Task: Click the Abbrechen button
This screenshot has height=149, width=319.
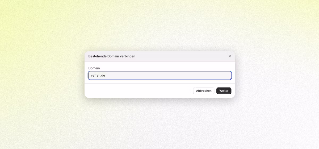Action: click(x=204, y=91)
